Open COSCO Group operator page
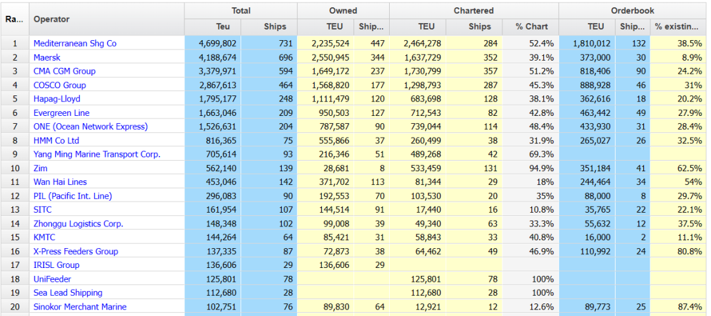Screen dimensions: 711x316 [x=59, y=85]
